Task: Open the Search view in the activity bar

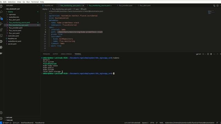Action: (1, 12)
